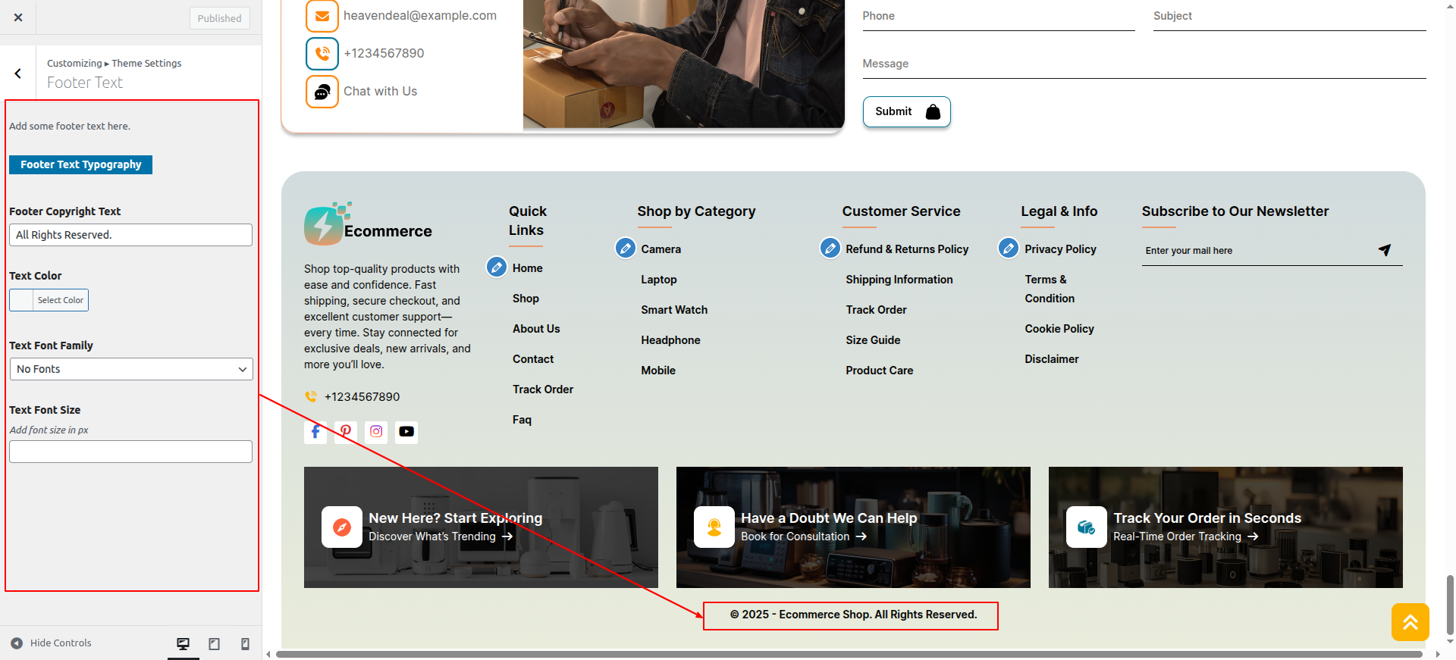Click the newsletter paper plane send icon
This screenshot has height=660, width=1456.
tap(1385, 250)
